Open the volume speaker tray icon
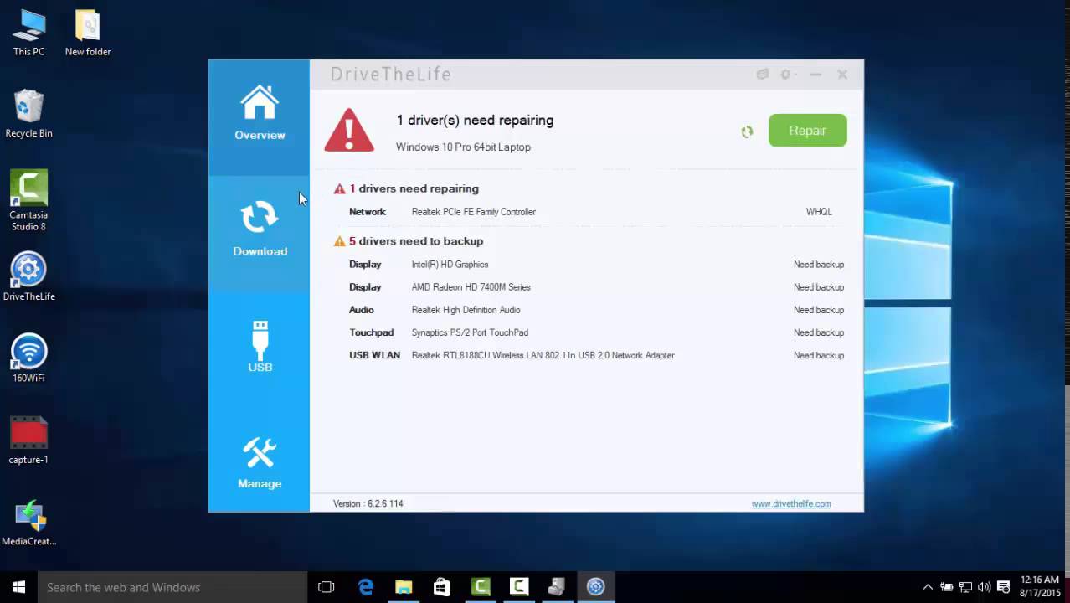 click(x=984, y=587)
